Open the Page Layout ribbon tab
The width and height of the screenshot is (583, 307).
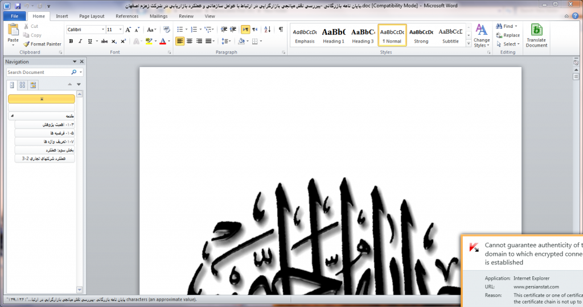(x=92, y=16)
